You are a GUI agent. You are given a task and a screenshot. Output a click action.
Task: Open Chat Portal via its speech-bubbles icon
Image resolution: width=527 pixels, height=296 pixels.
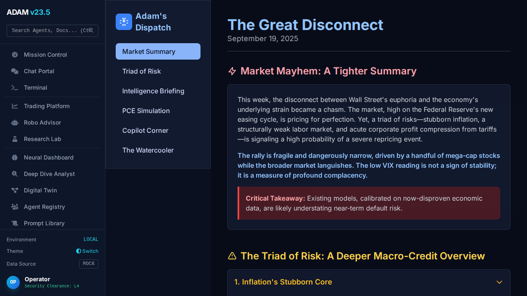pyautogui.click(x=15, y=71)
